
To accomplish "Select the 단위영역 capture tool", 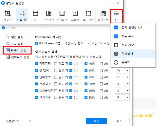I will (x=49, y=16).
